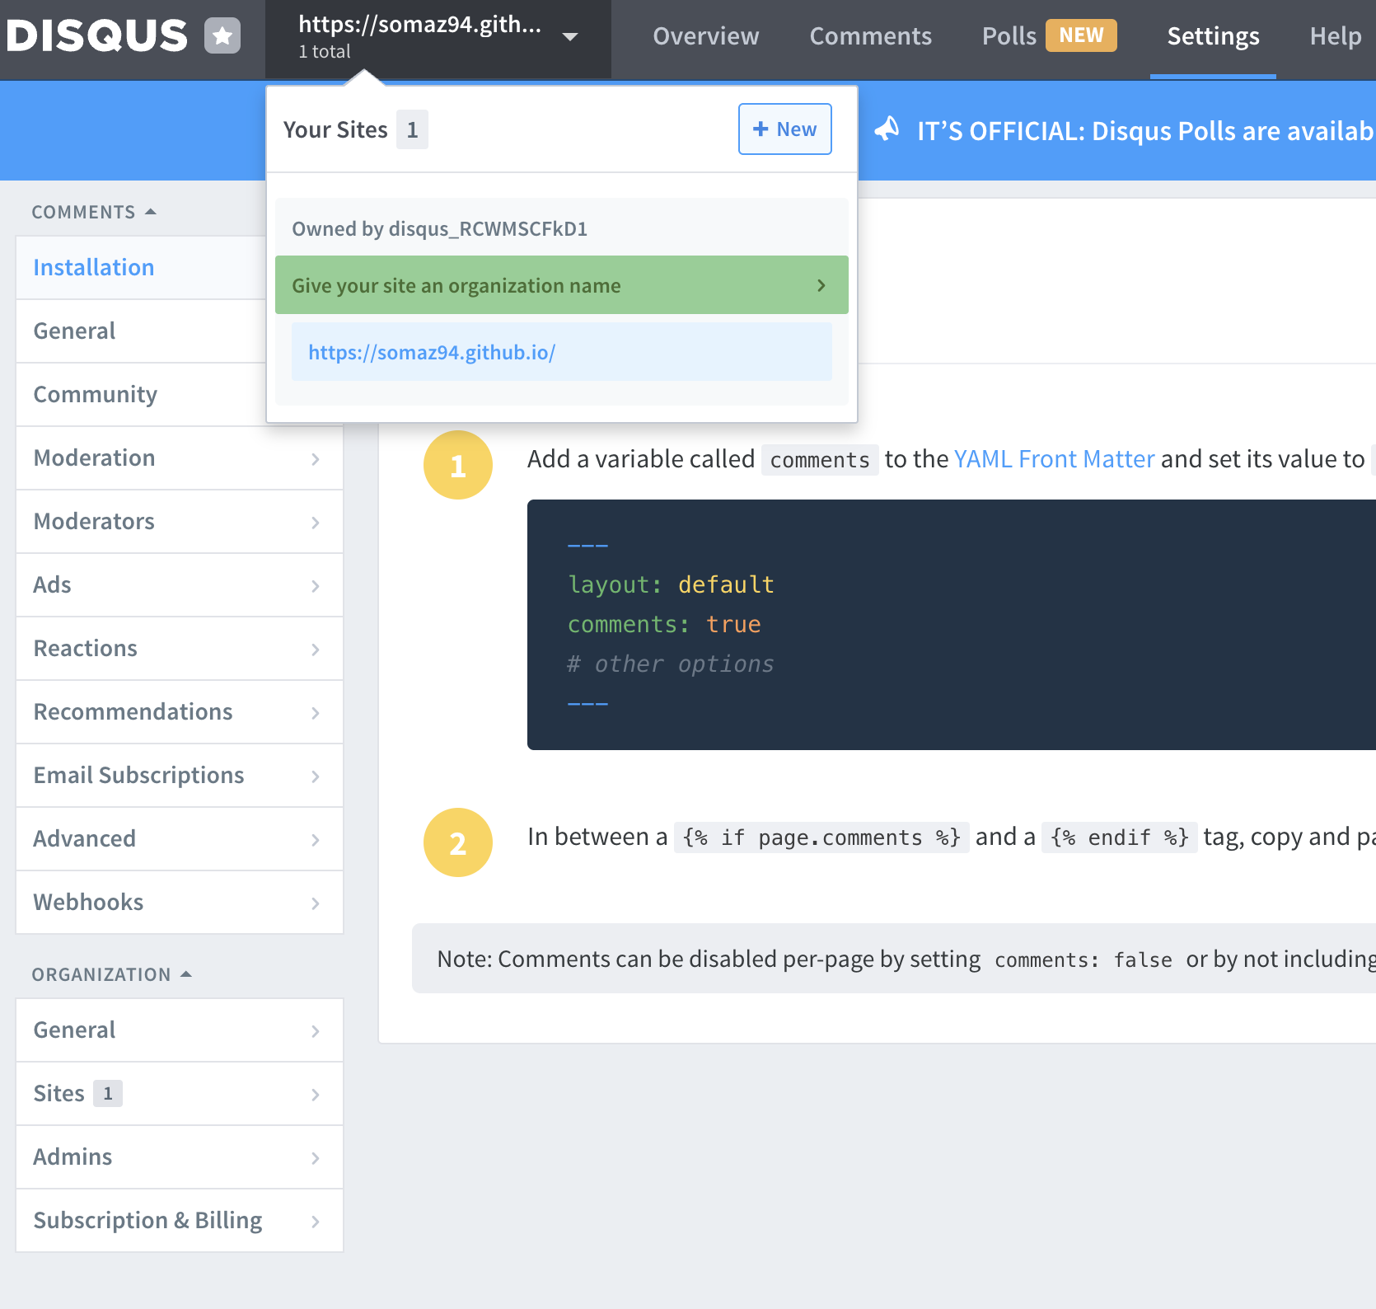Toggle the site selector dropdown arrow

tap(569, 36)
